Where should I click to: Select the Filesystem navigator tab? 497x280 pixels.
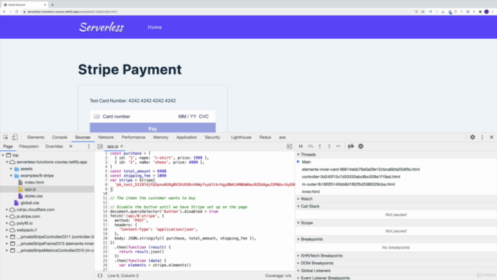click(29, 146)
